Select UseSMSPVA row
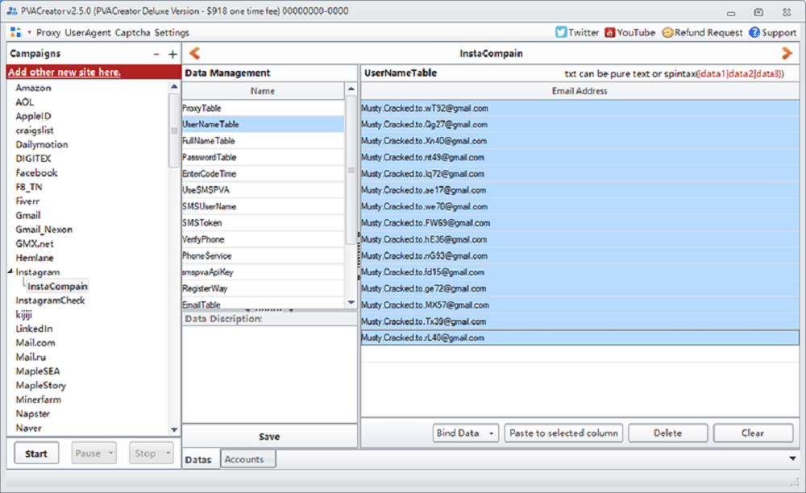 [264, 190]
